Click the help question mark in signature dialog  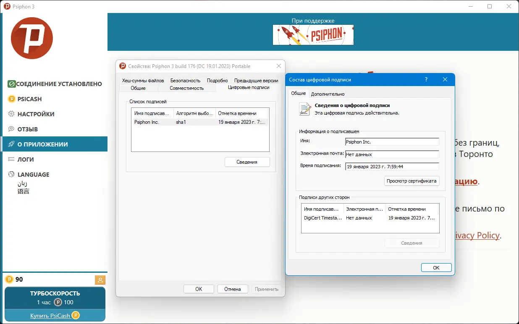[426, 79]
